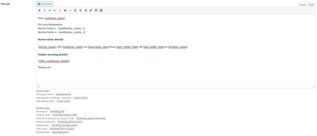317x136 pixels.
Task: Insert a bulleted list
Action: click(x=55, y=10)
